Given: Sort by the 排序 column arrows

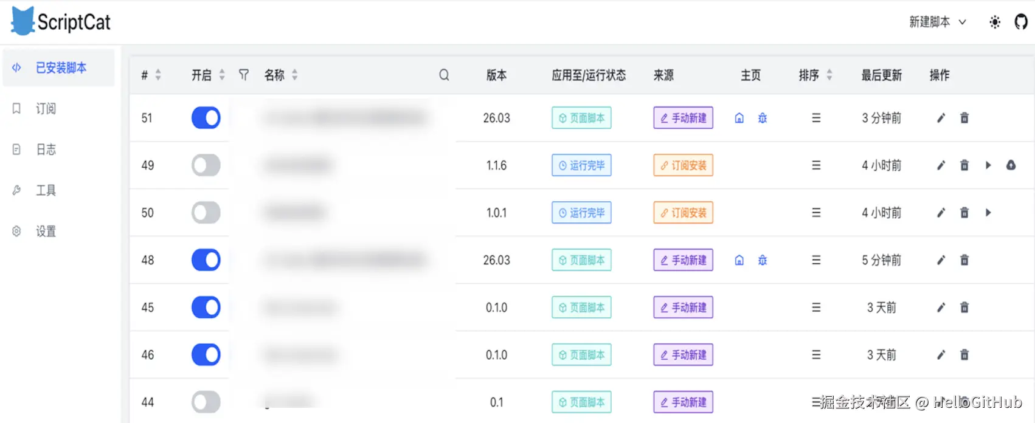Looking at the screenshot, I should 829,75.
